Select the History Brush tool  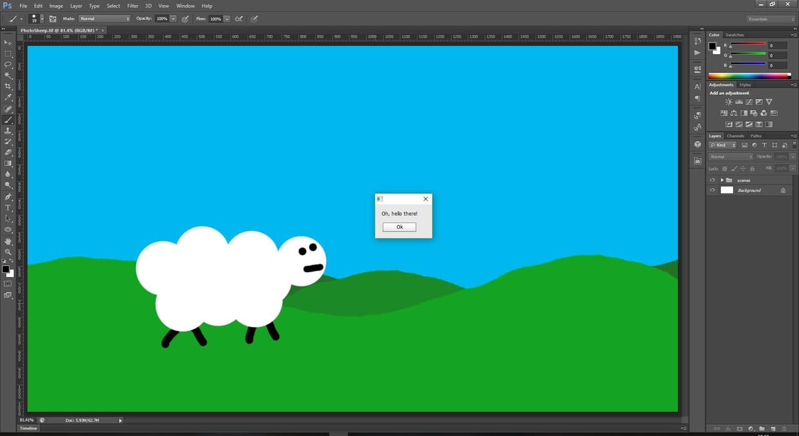pyautogui.click(x=8, y=142)
